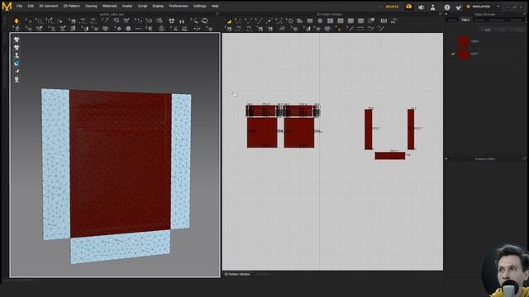This screenshot has width=529, height=297.
Task: Open the 3D Garment menu
Action: coord(48,6)
